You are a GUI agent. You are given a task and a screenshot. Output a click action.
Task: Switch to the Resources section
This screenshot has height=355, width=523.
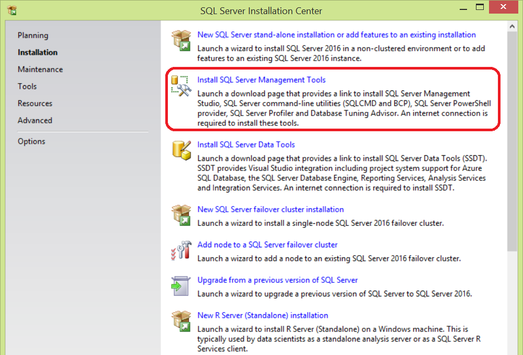point(35,104)
